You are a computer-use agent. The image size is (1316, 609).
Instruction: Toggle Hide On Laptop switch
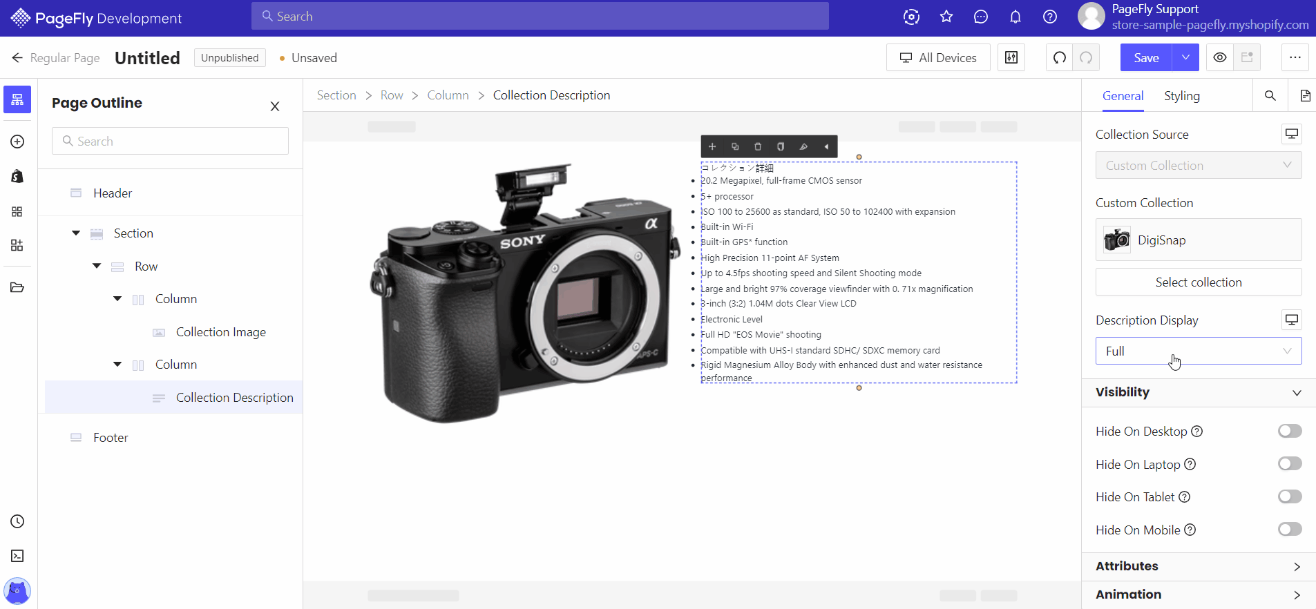[1290, 463]
